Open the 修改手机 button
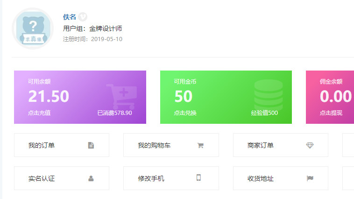Viewport: 354px width, 199px height. click(x=171, y=178)
